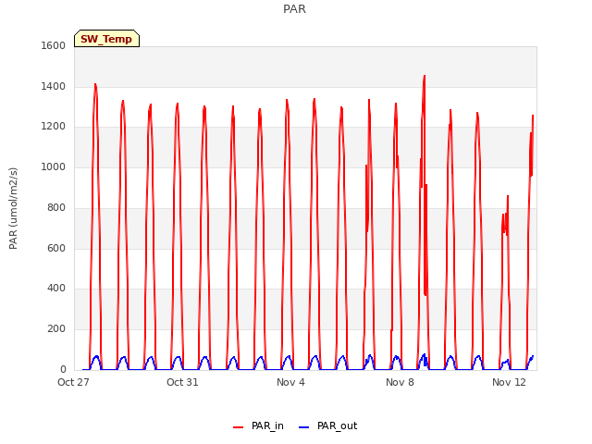
Task: Click the 1000 y-axis tick label
Action: (54, 166)
